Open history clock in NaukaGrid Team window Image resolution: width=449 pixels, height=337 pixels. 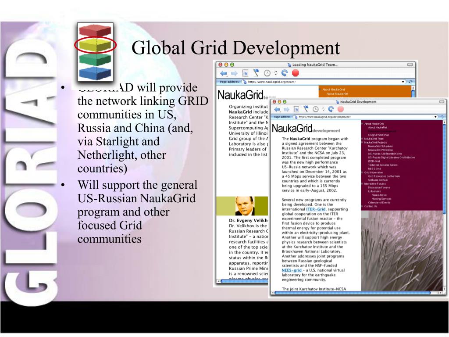(x=267, y=73)
